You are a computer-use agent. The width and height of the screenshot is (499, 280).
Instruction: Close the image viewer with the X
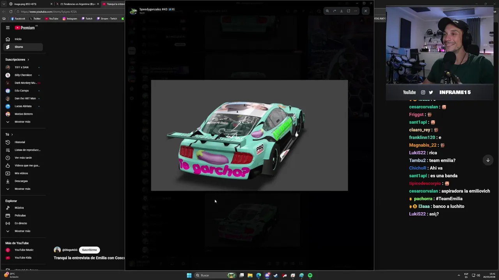click(x=366, y=11)
